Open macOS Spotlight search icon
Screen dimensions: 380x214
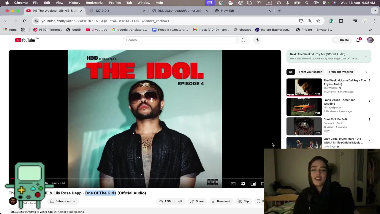[x=307, y=3]
